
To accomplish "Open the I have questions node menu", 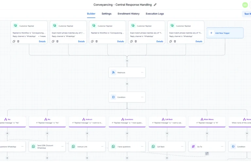I will pyautogui.click(x=142, y=147).
